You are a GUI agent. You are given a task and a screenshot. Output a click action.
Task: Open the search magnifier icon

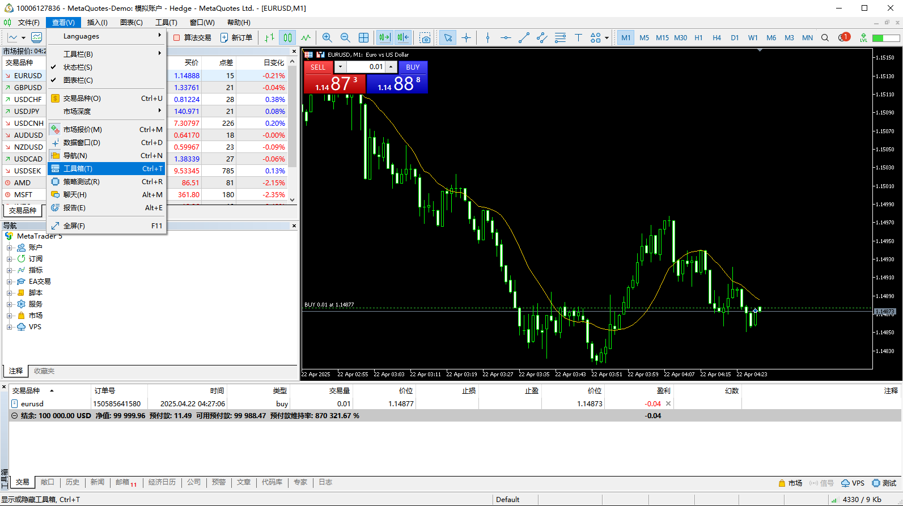click(x=825, y=37)
